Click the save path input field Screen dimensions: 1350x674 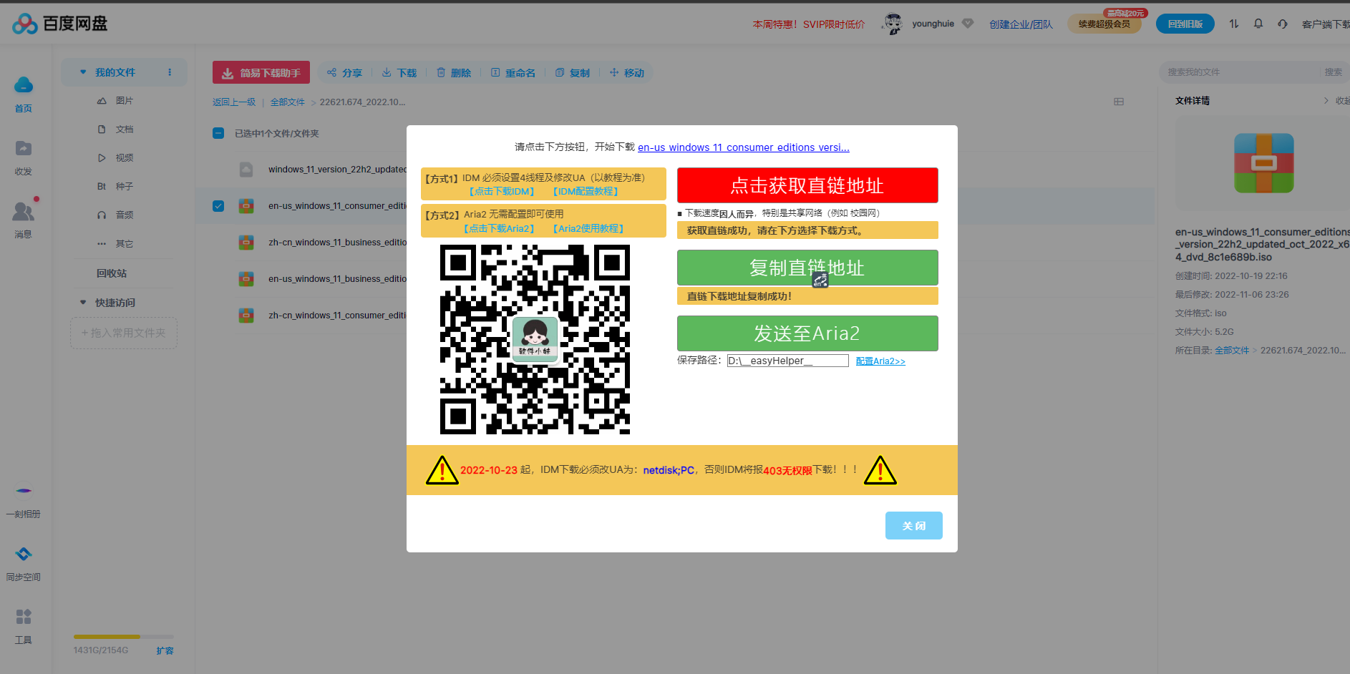[x=787, y=361]
